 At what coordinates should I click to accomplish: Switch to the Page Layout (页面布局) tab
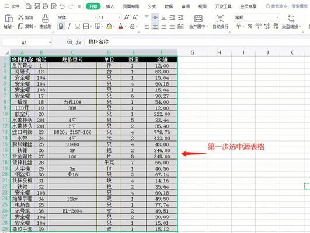(131, 6)
